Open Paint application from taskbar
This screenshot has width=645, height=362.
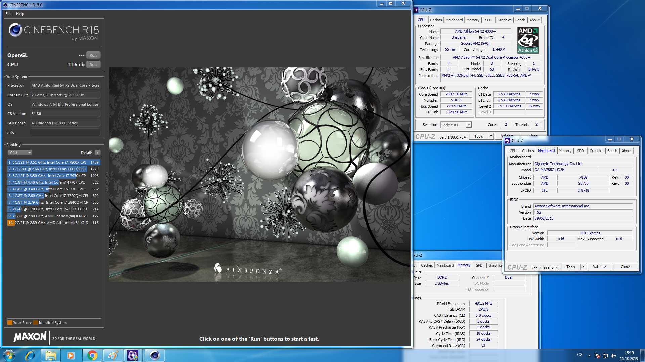113,355
